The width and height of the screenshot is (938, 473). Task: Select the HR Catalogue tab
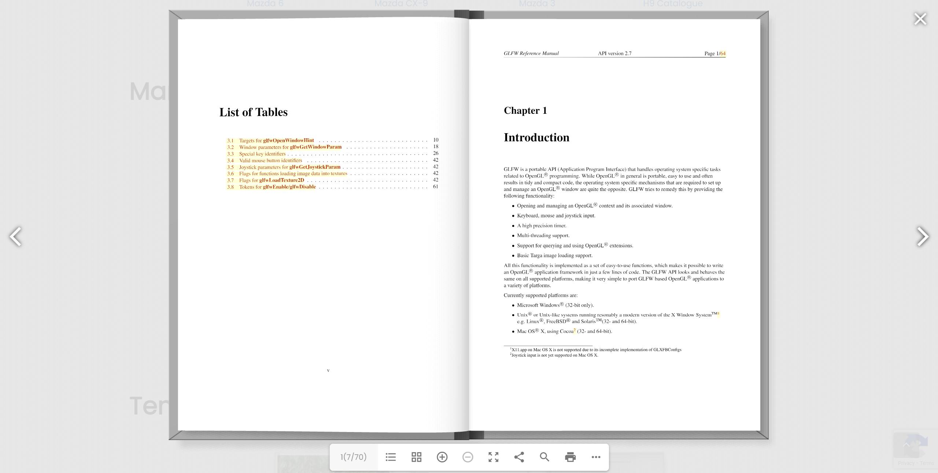tap(672, 4)
